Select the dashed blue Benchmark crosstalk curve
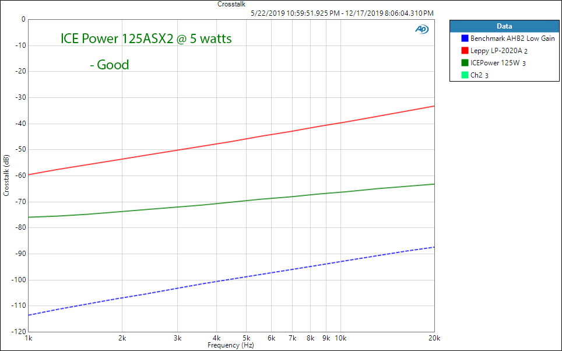The height and width of the screenshot is (351, 562). tap(231, 279)
